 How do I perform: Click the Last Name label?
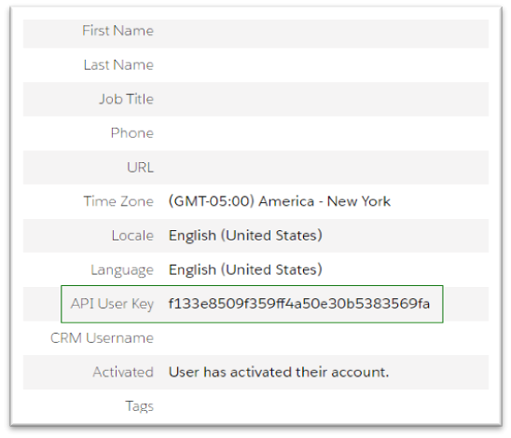coord(118,65)
